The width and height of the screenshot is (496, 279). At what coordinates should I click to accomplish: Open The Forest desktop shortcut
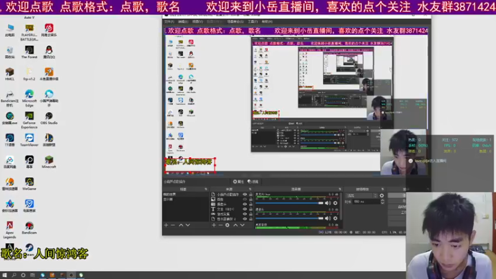point(29,52)
